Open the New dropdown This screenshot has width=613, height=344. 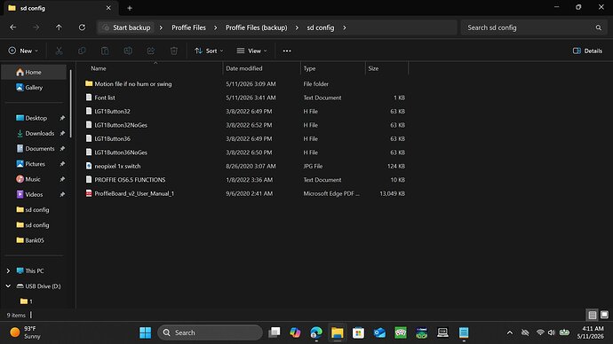(x=23, y=51)
